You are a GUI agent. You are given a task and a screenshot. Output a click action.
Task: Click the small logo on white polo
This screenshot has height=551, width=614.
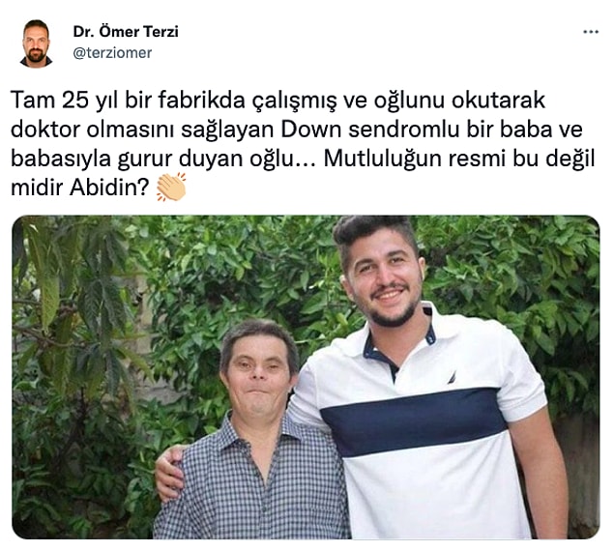452,377
